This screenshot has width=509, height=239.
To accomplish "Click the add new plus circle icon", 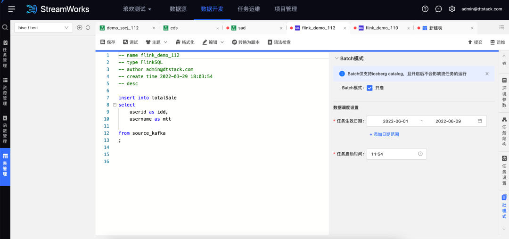I will pos(79,28).
